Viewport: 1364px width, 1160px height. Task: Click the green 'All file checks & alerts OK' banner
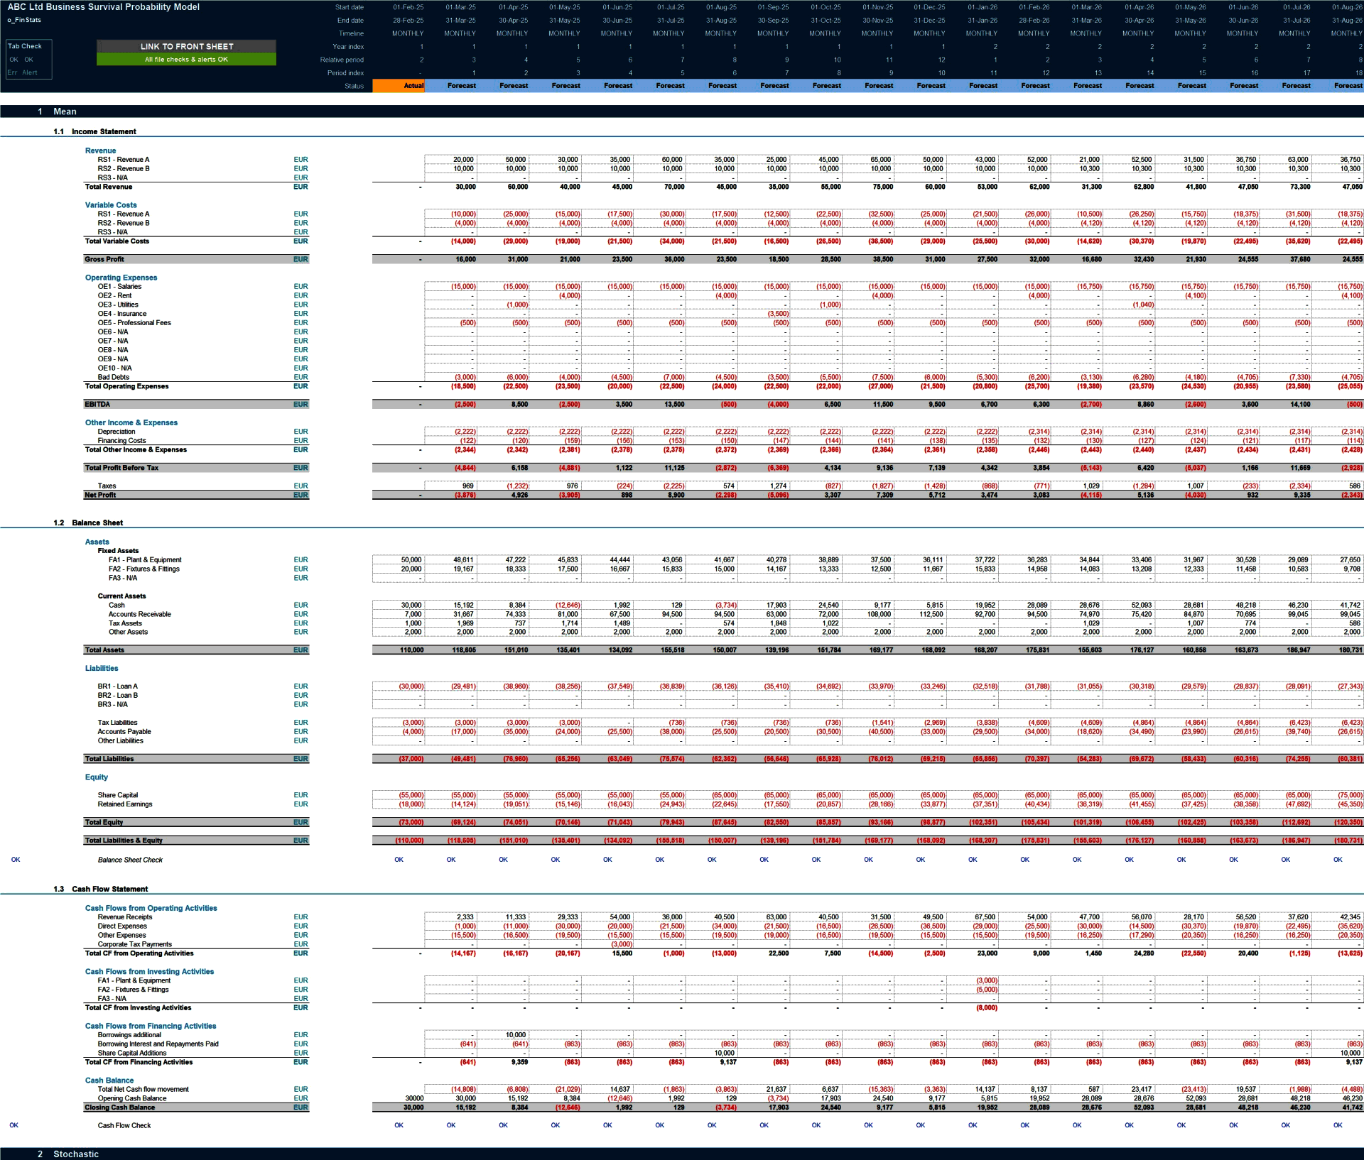(x=186, y=59)
